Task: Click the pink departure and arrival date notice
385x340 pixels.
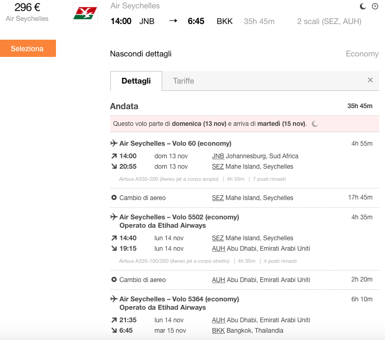Action: (245, 124)
